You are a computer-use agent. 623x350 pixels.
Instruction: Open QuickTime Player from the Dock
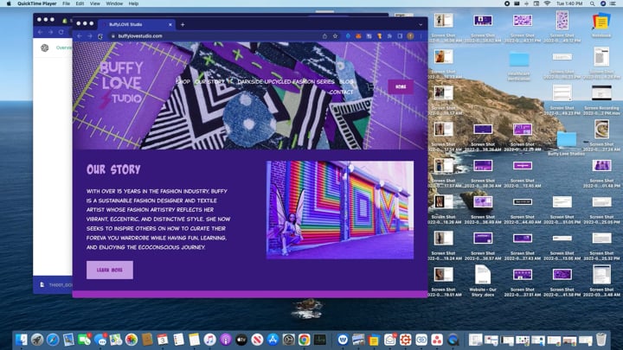point(453,340)
